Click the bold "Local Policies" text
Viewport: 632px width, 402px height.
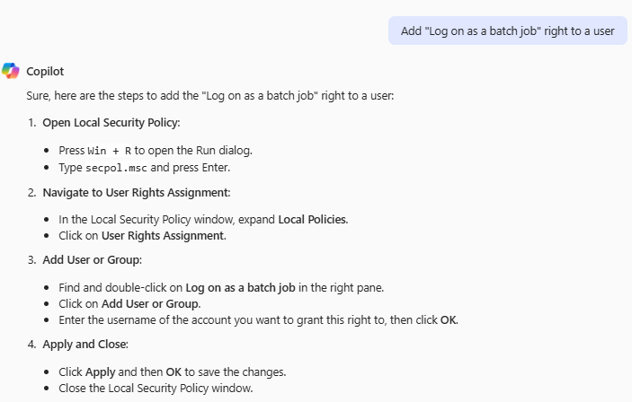tap(312, 219)
